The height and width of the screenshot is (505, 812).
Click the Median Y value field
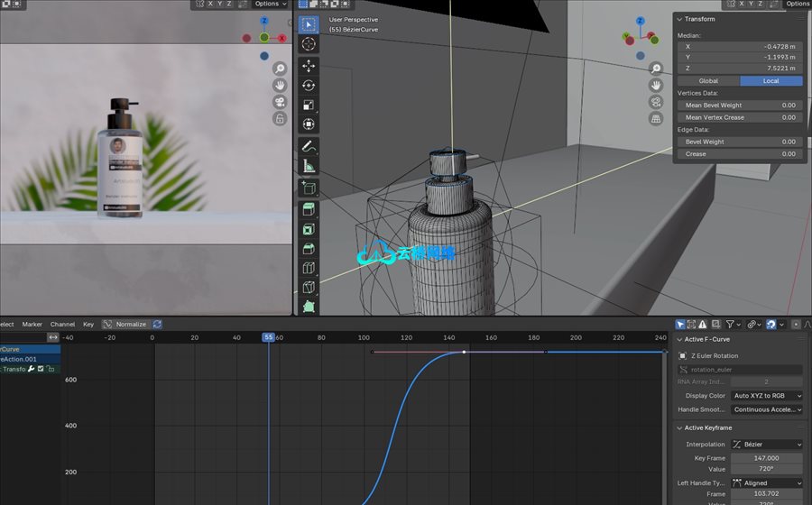(740, 58)
